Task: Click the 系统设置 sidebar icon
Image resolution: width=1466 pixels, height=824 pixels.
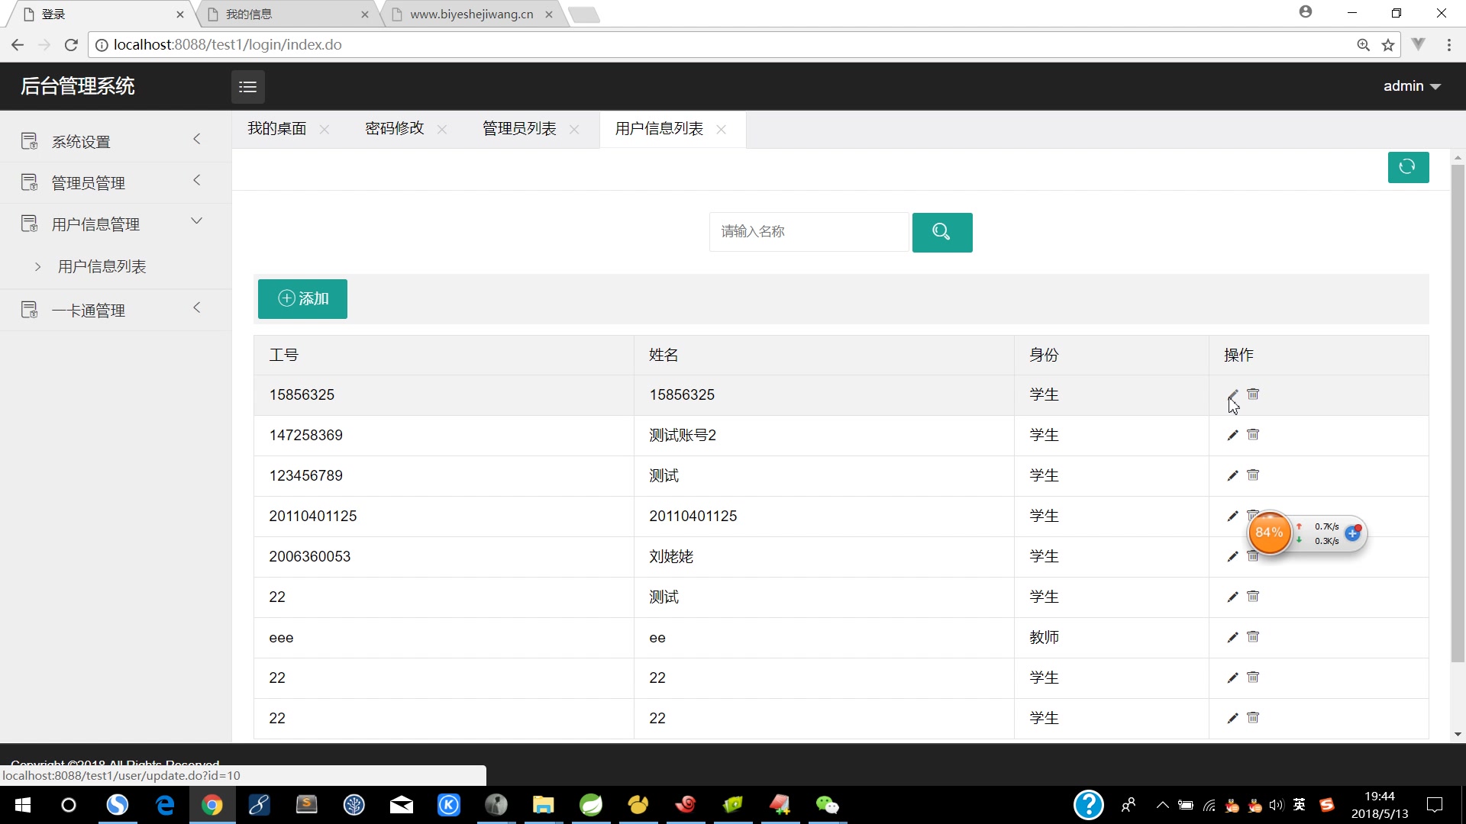Action: [29, 140]
